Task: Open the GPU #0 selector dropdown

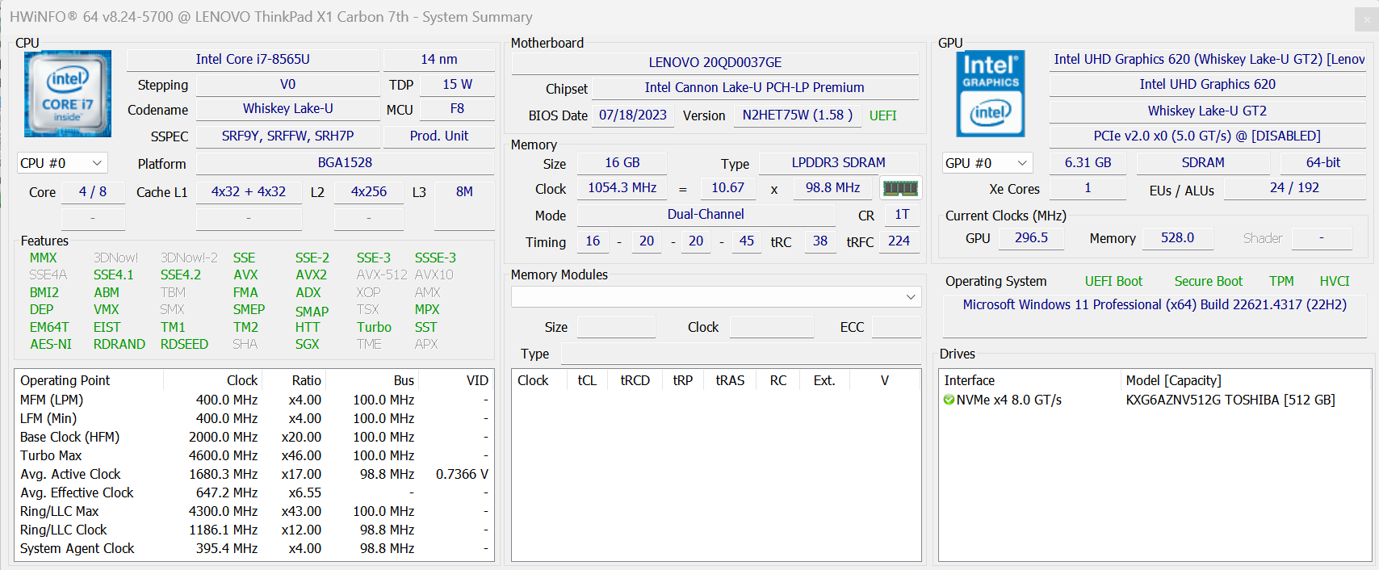Action: pos(987,163)
